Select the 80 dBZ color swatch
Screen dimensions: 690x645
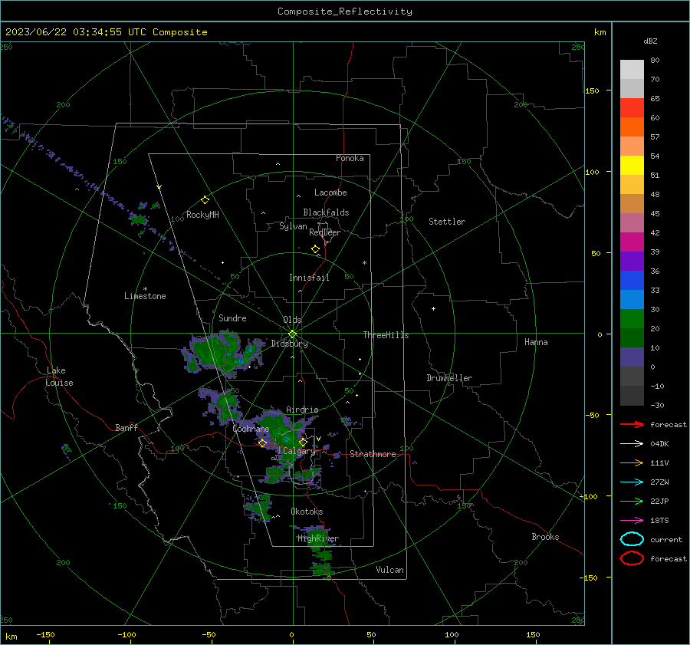click(x=632, y=69)
